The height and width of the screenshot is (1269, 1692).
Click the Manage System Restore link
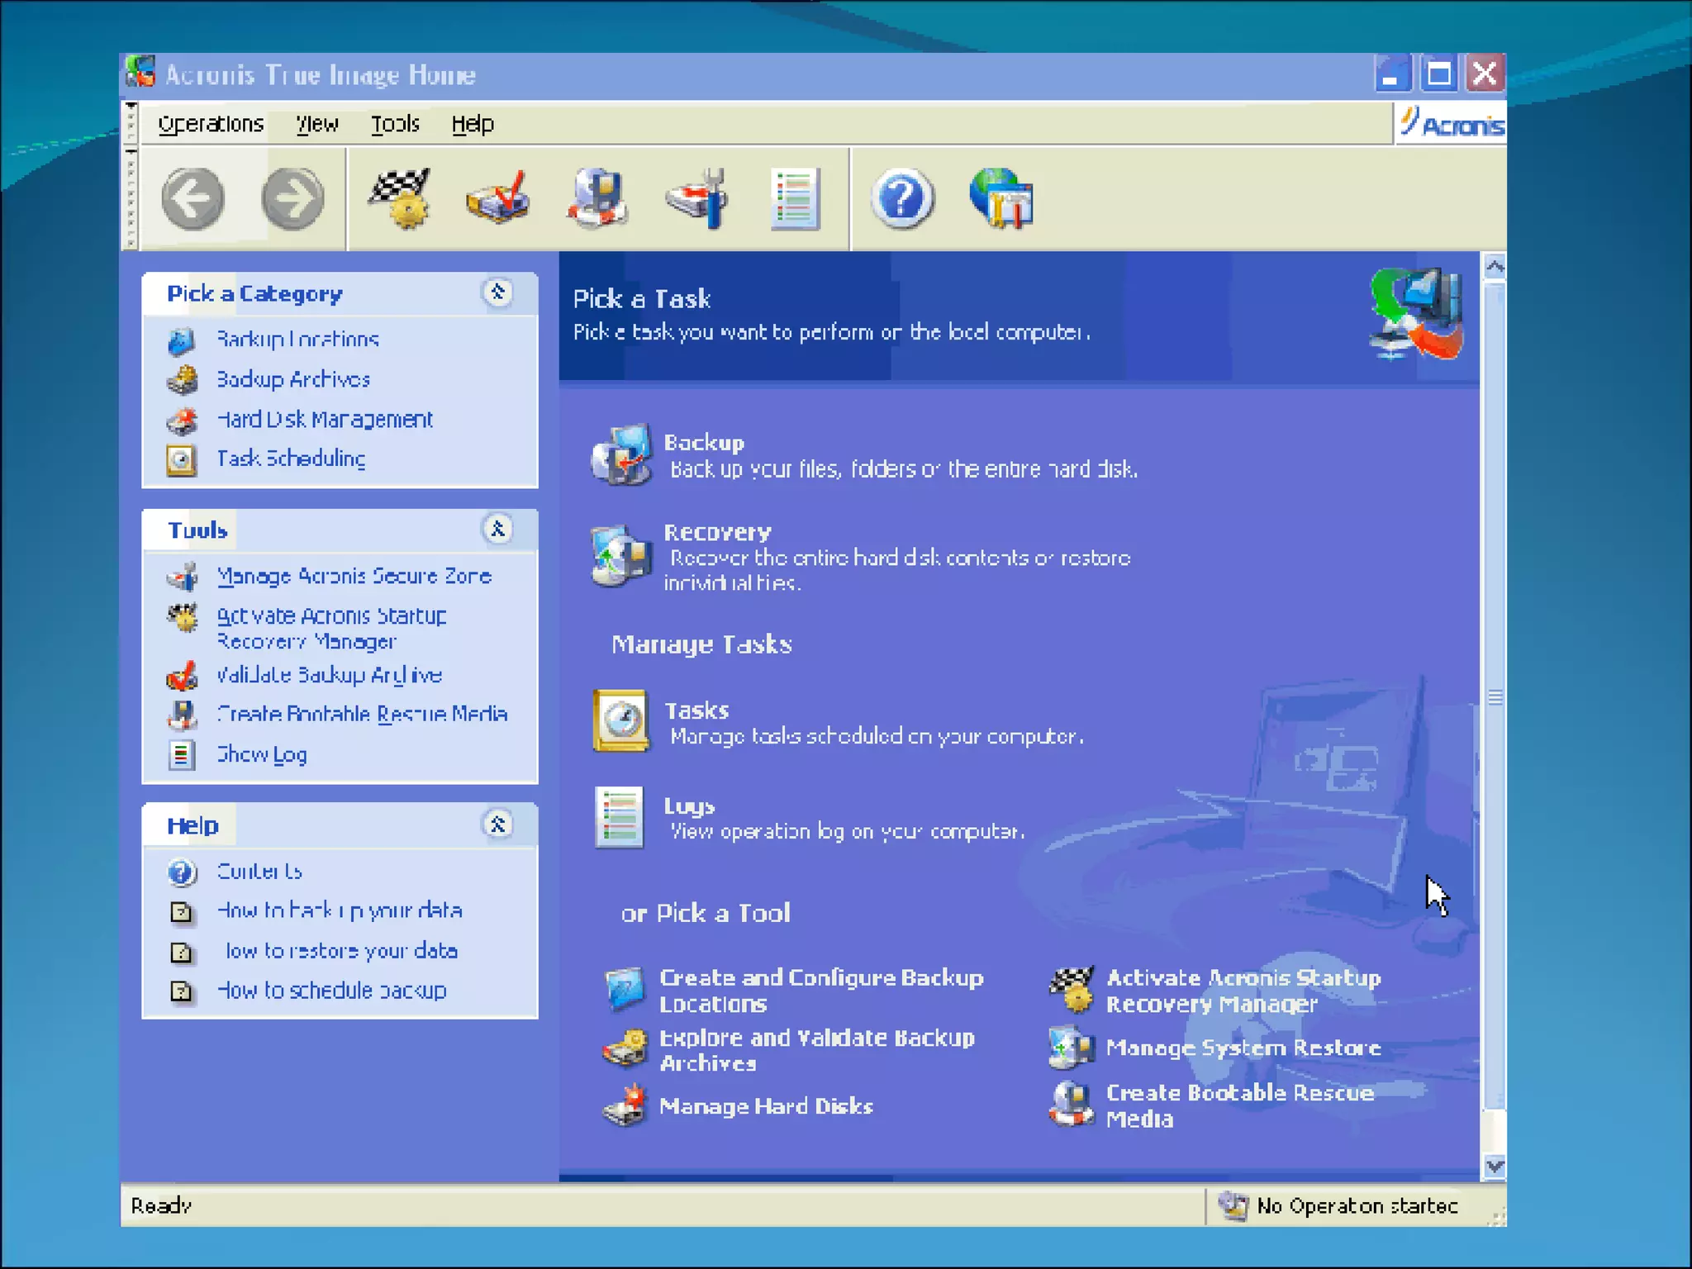(1243, 1048)
